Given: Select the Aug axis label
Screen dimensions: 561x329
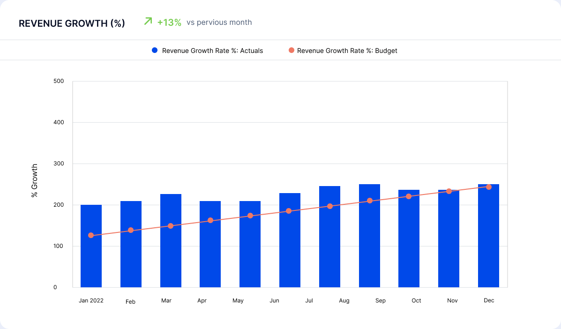Looking at the screenshot, I should pyautogui.click(x=344, y=300).
